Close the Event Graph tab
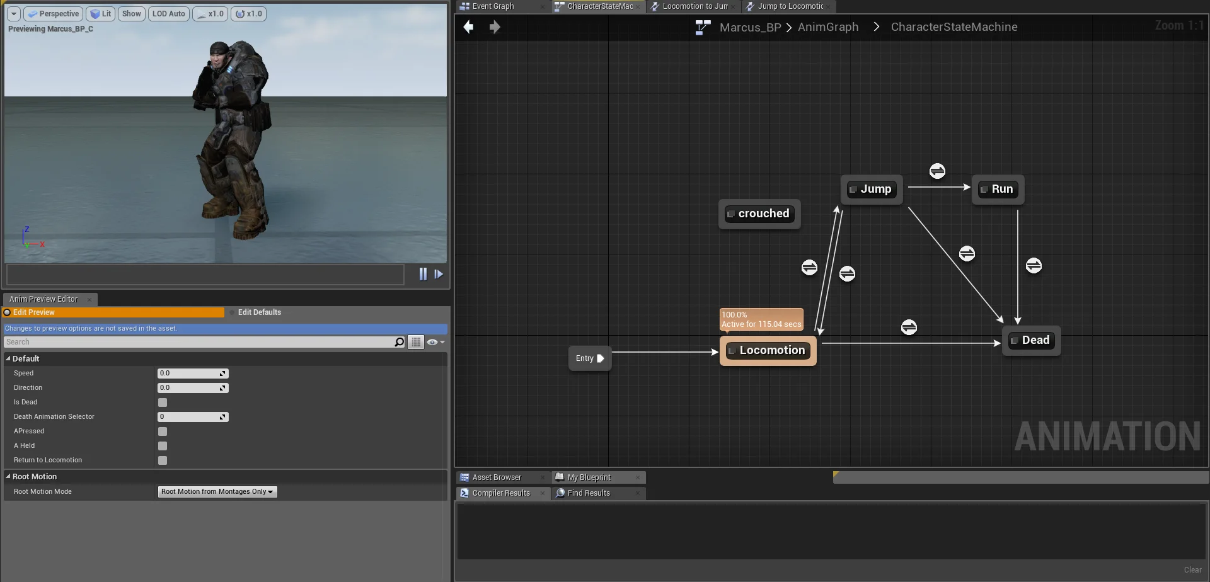 [x=543, y=7]
